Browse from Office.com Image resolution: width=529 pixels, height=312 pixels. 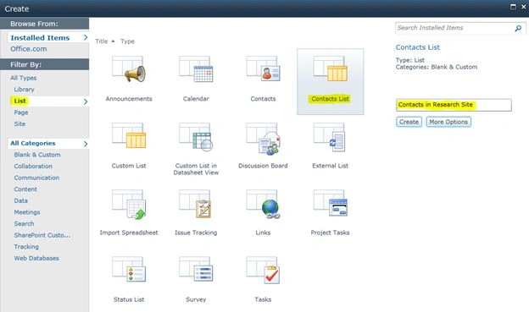coord(29,49)
